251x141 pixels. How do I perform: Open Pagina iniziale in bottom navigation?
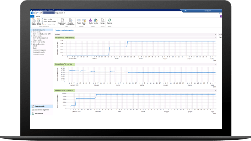coord(41,106)
